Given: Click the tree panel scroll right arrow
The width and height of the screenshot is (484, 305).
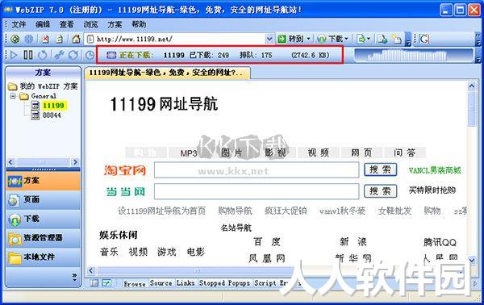Looking at the screenshot, I should (75, 162).
